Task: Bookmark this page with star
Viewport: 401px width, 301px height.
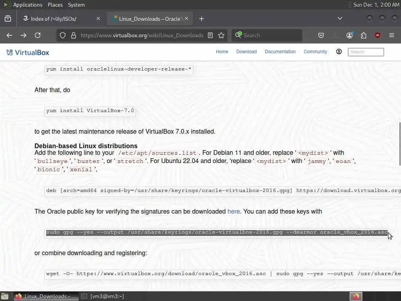Action: pyautogui.click(x=222, y=35)
